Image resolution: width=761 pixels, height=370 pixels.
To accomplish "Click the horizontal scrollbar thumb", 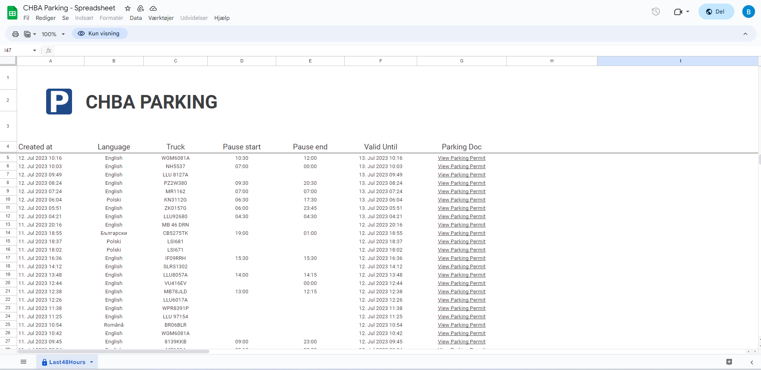I will tap(113, 351).
